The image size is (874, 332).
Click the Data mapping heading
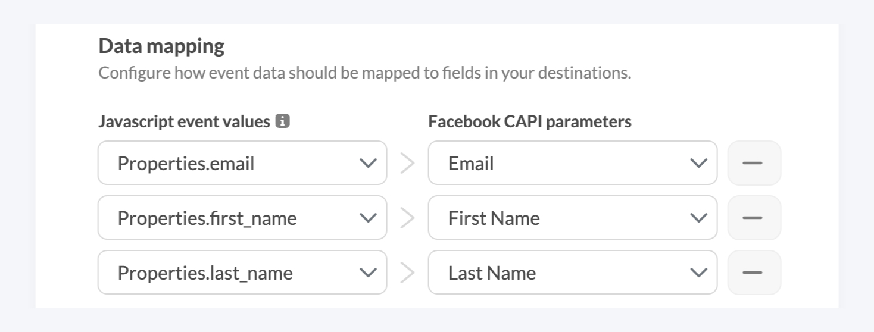click(x=161, y=46)
